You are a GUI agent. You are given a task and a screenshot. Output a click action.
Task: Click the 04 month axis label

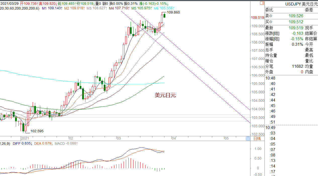pos(174,138)
